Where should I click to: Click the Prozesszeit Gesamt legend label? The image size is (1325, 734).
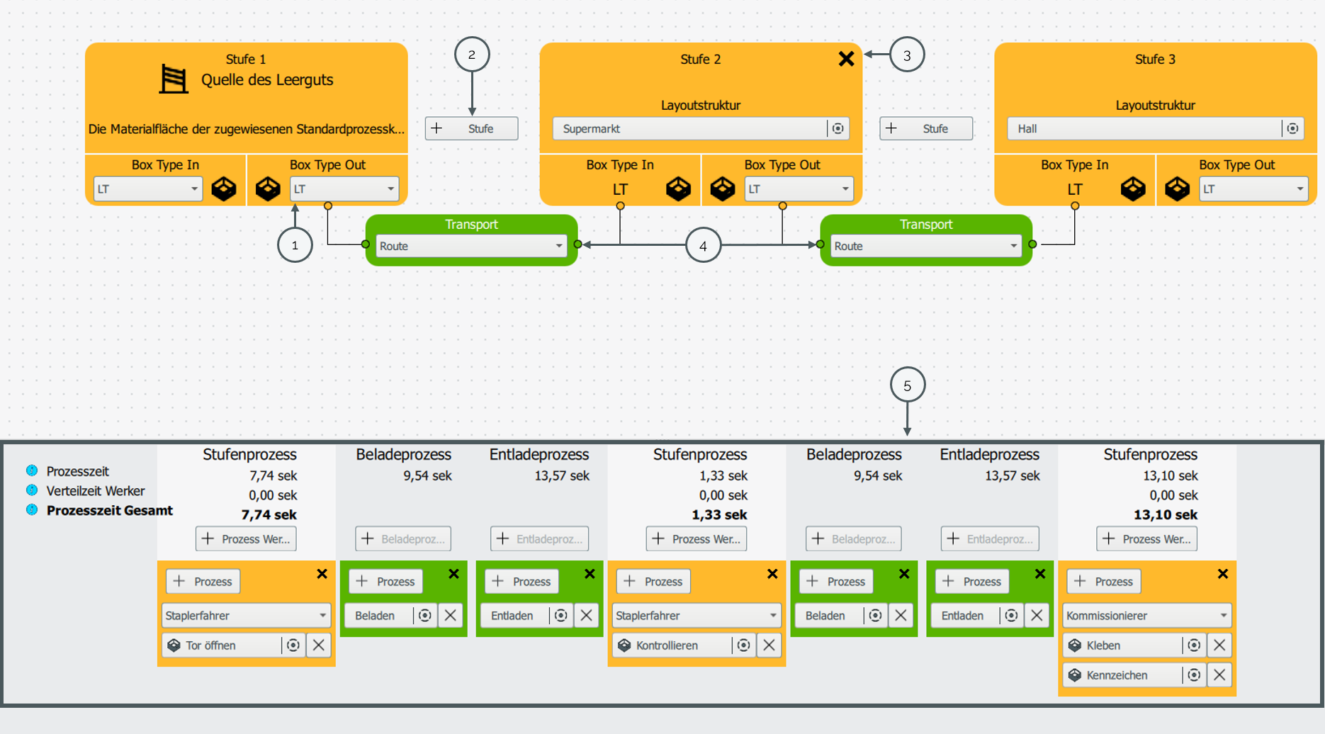pos(110,510)
